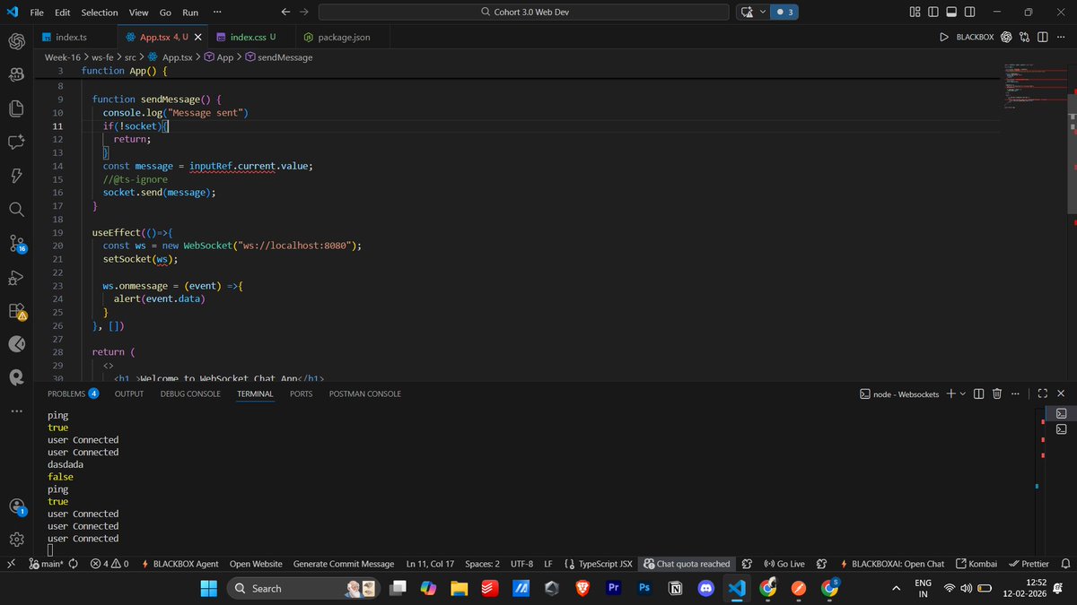
Task: Split the terminal
Action: click(978, 393)
